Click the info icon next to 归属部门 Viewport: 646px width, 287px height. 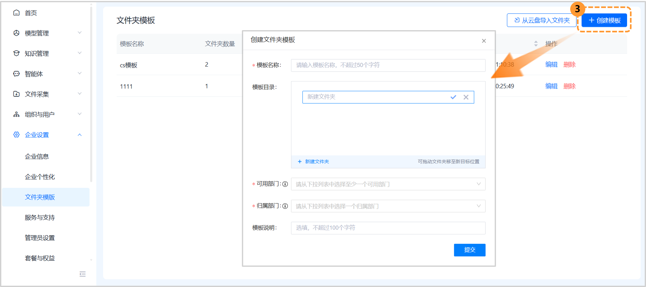[285, 206]
